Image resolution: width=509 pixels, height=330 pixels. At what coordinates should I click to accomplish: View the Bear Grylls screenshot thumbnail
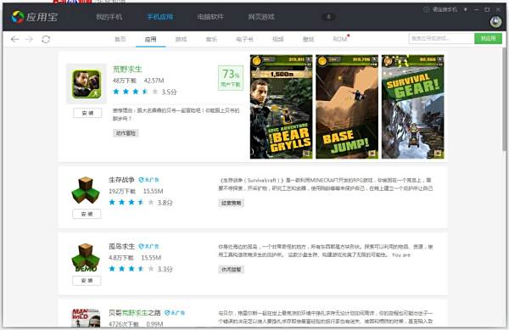[281, 107]
